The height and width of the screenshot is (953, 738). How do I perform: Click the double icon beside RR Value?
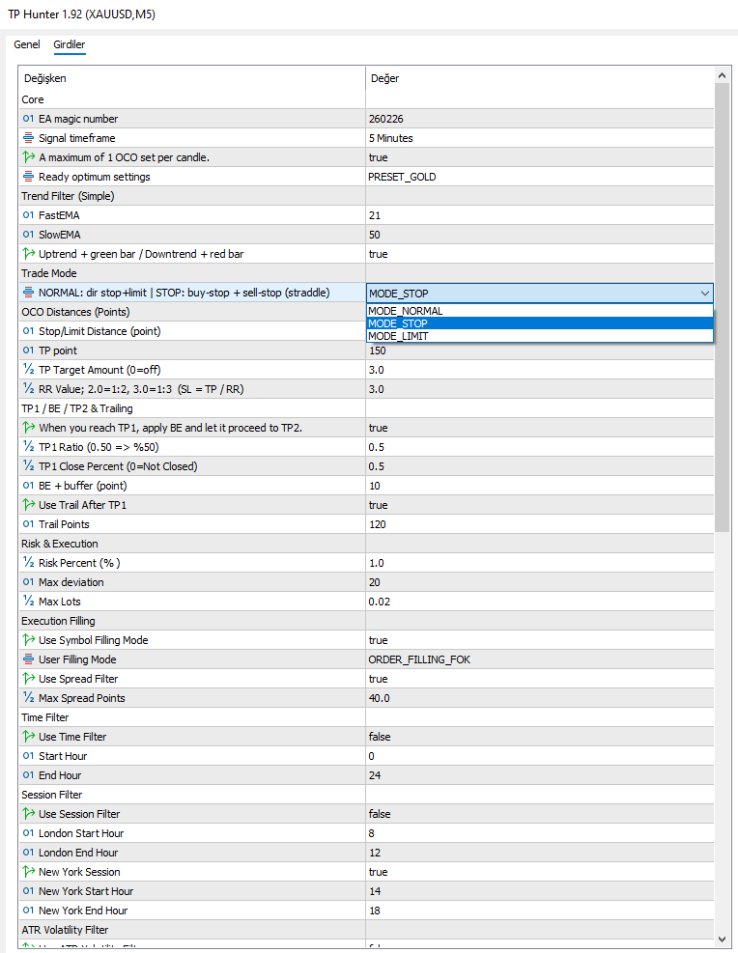[29, 389]
